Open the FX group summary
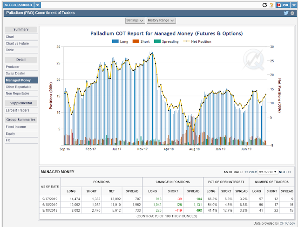The height and width of the screenshot is (227, 298). 21,140
